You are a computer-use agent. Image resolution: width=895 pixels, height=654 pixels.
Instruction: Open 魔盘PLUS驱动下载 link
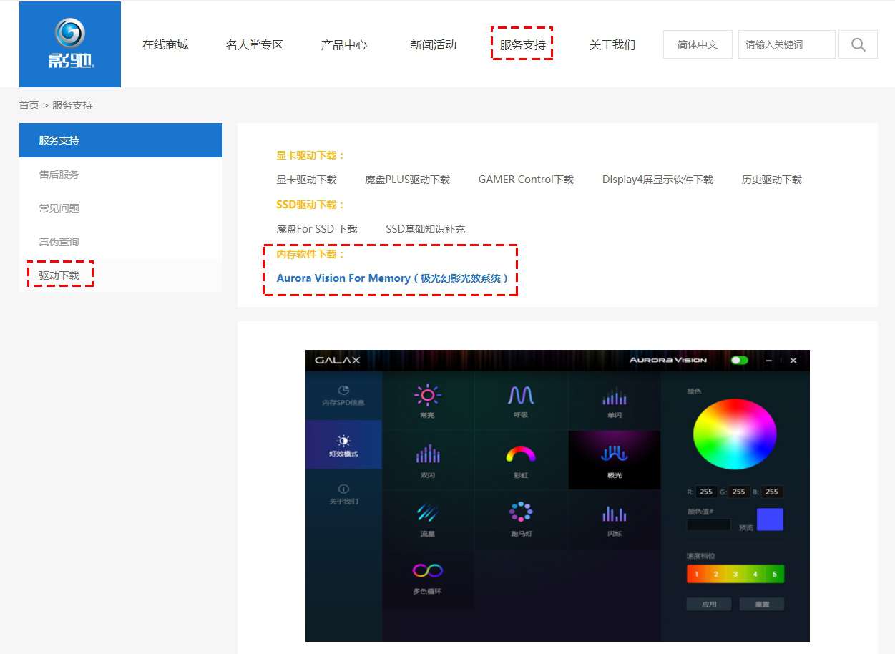(x=408, y=180)
